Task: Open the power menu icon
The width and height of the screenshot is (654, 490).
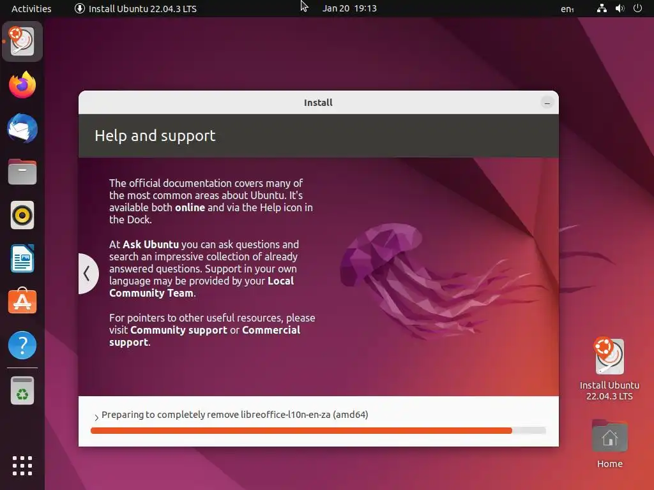Action: [637, 8]
